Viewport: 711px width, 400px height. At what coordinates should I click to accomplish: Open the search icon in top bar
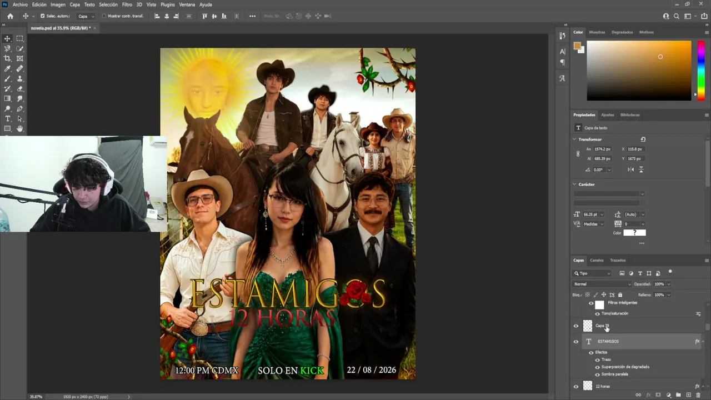coord(677,16)
